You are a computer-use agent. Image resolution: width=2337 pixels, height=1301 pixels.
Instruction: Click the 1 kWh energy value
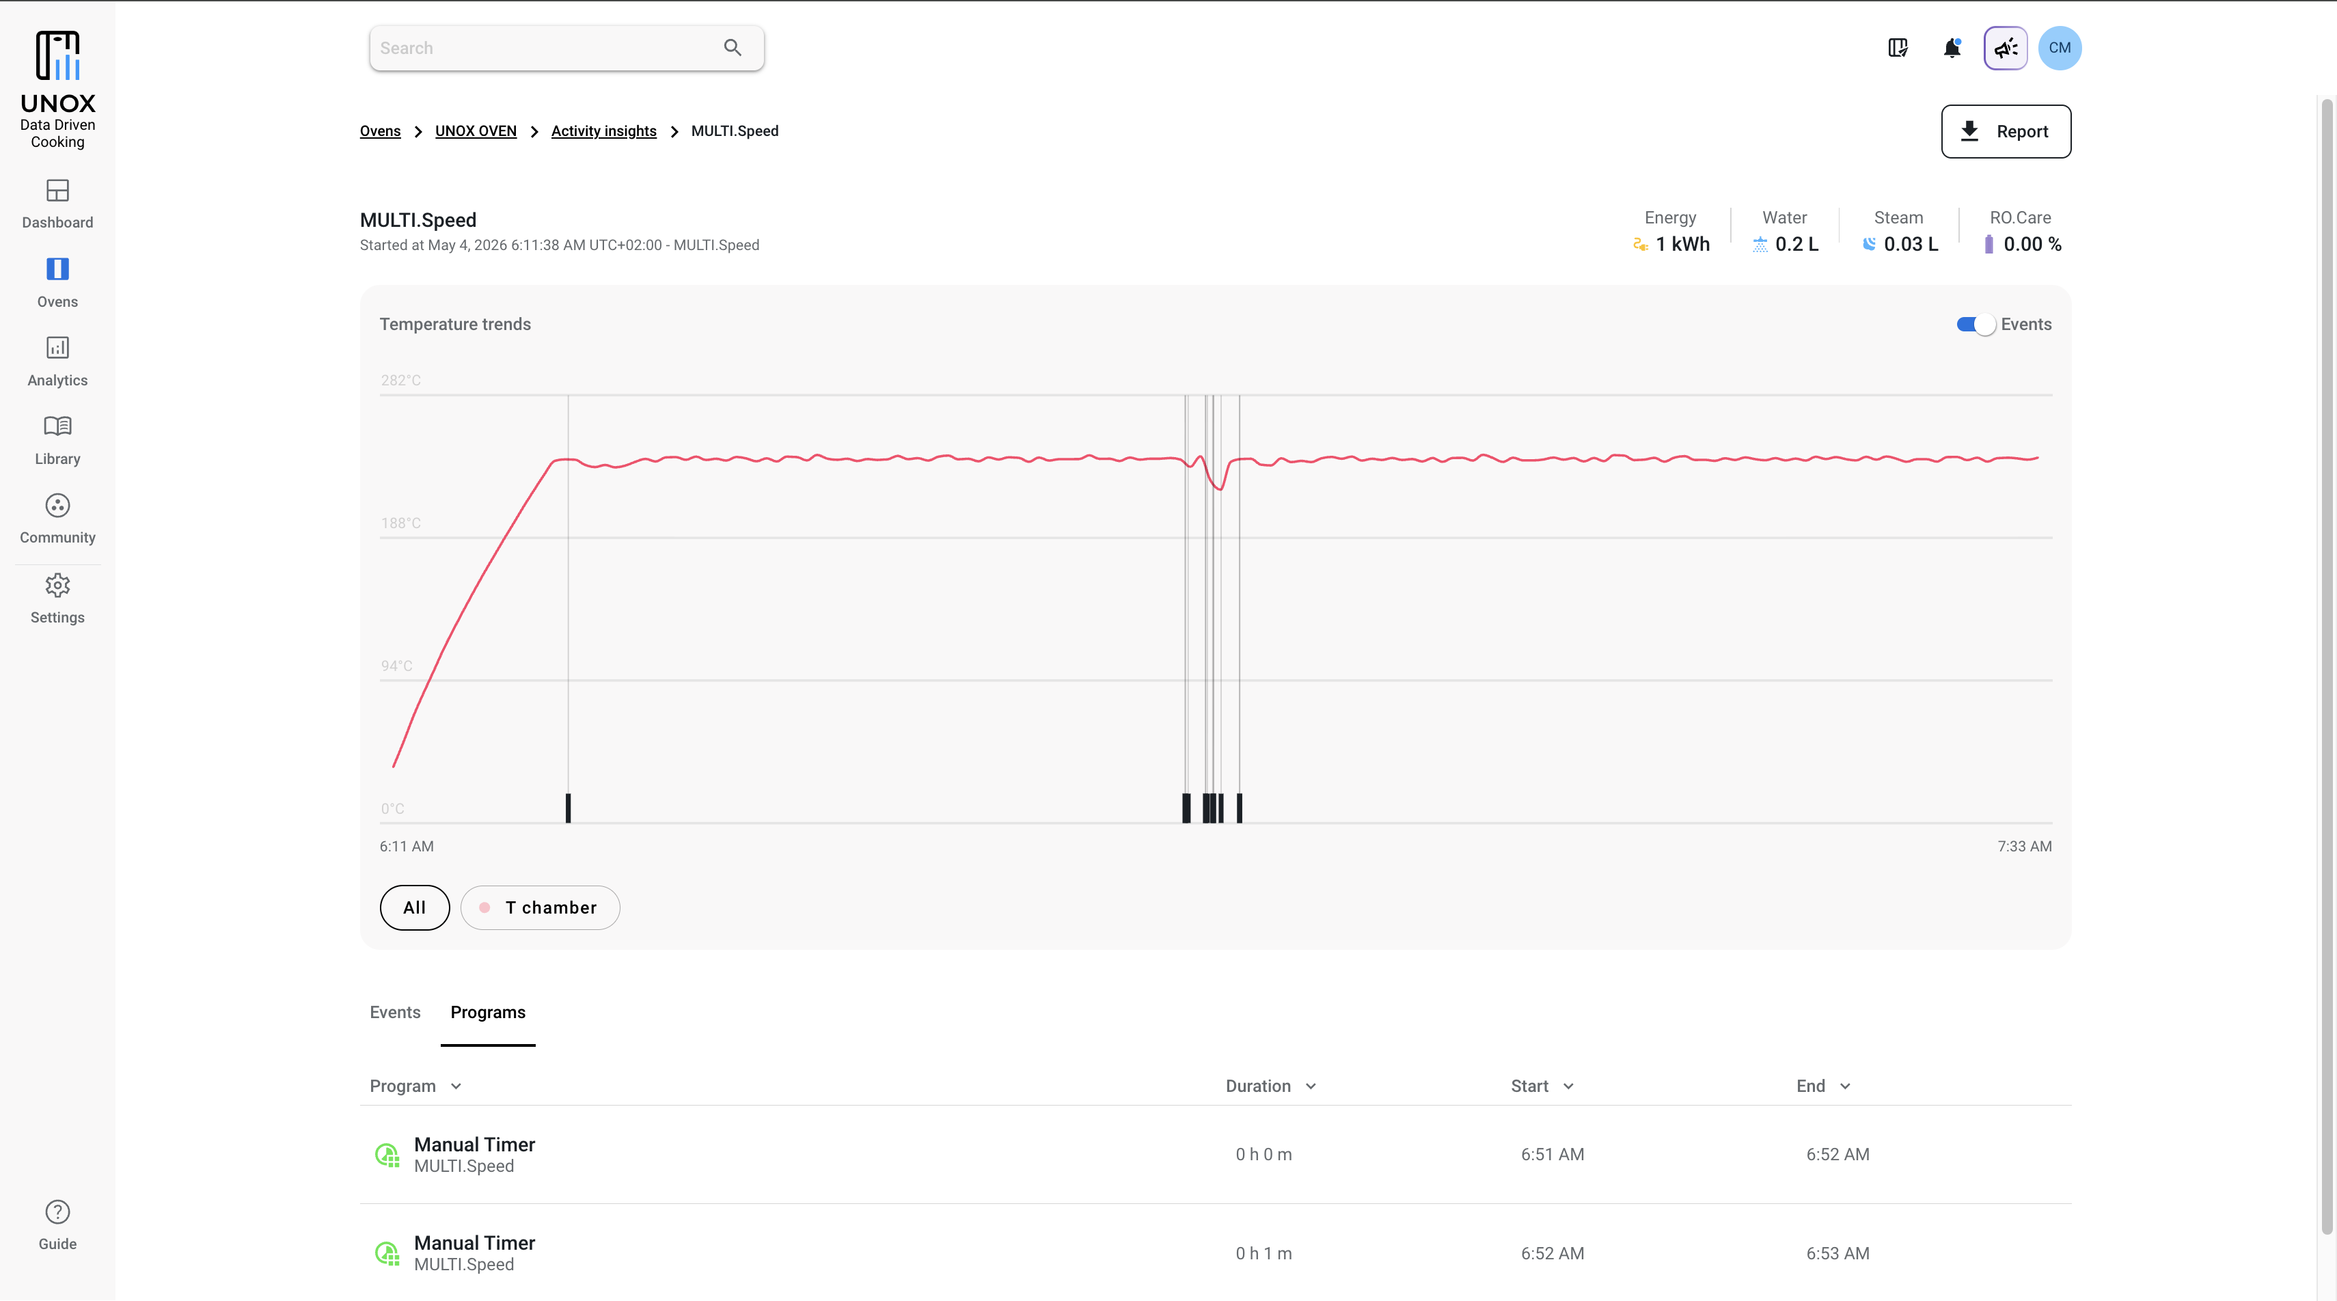(1682, 244)
